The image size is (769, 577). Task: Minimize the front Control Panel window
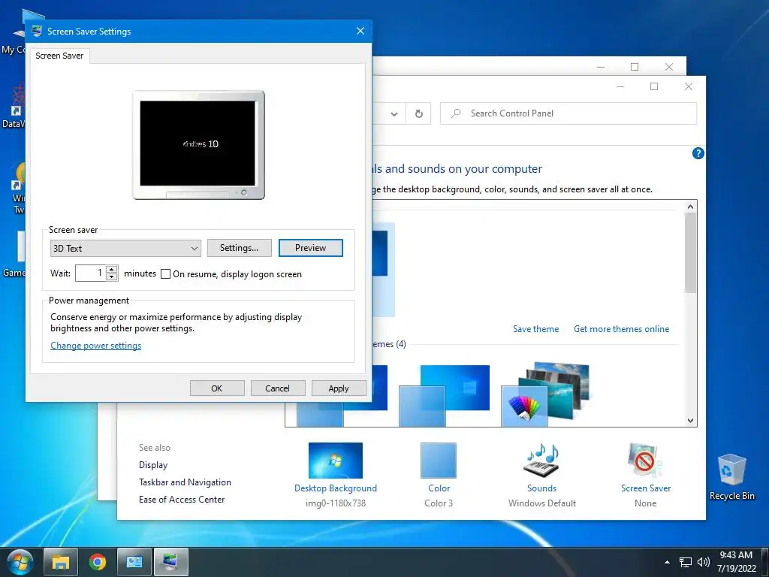620,86
